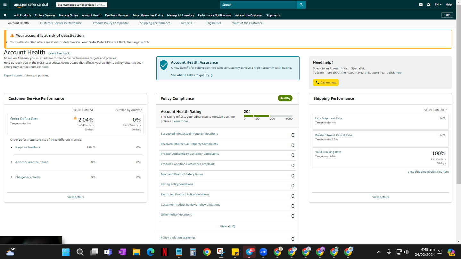The width and height of the screenshot is (461, 259).
Task: Launch OneNote from taskbar
Action: tap(122, 252)
